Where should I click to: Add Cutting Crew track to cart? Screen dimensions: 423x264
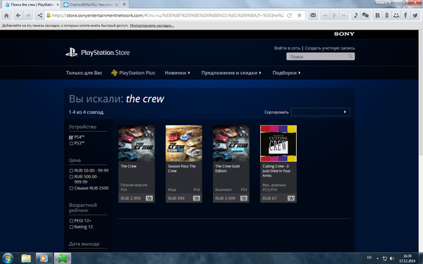[290, 199]
